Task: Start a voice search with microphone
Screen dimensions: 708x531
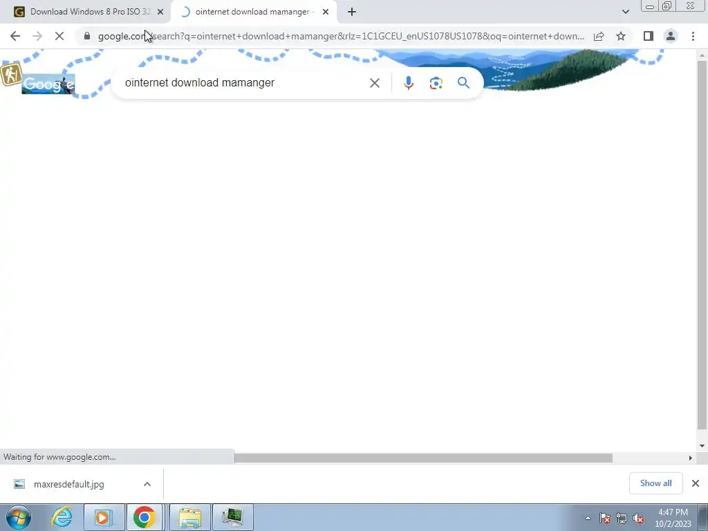Action: 408,83
